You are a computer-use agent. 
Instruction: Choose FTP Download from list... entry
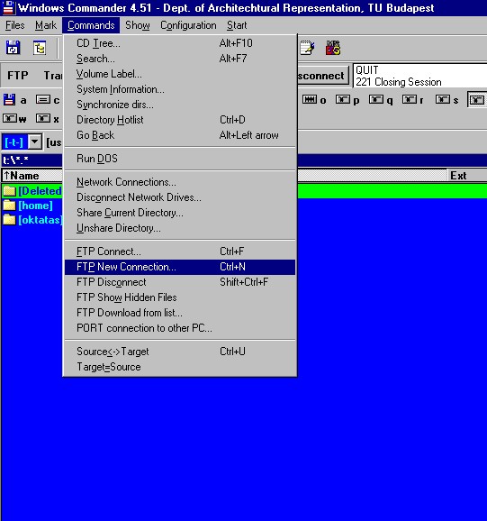pos(180,313)
